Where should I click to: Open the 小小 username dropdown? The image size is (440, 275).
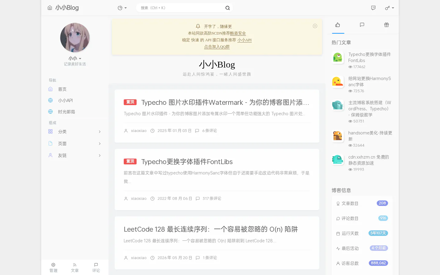[x=75, y=58]
